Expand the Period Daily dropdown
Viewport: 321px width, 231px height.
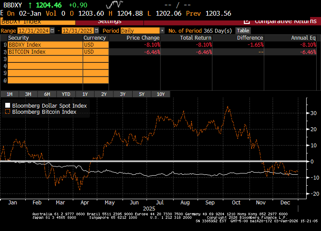[162, 31]
